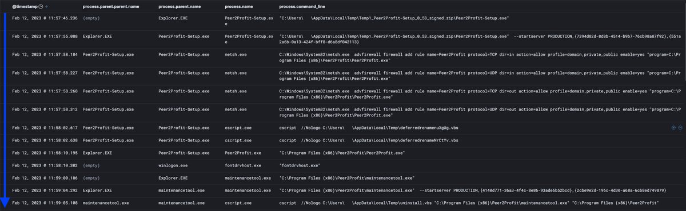Click netsh.exe process name in 11:57:58.227 row
This screenshot has width=686, height=211.
coord(236,73)
